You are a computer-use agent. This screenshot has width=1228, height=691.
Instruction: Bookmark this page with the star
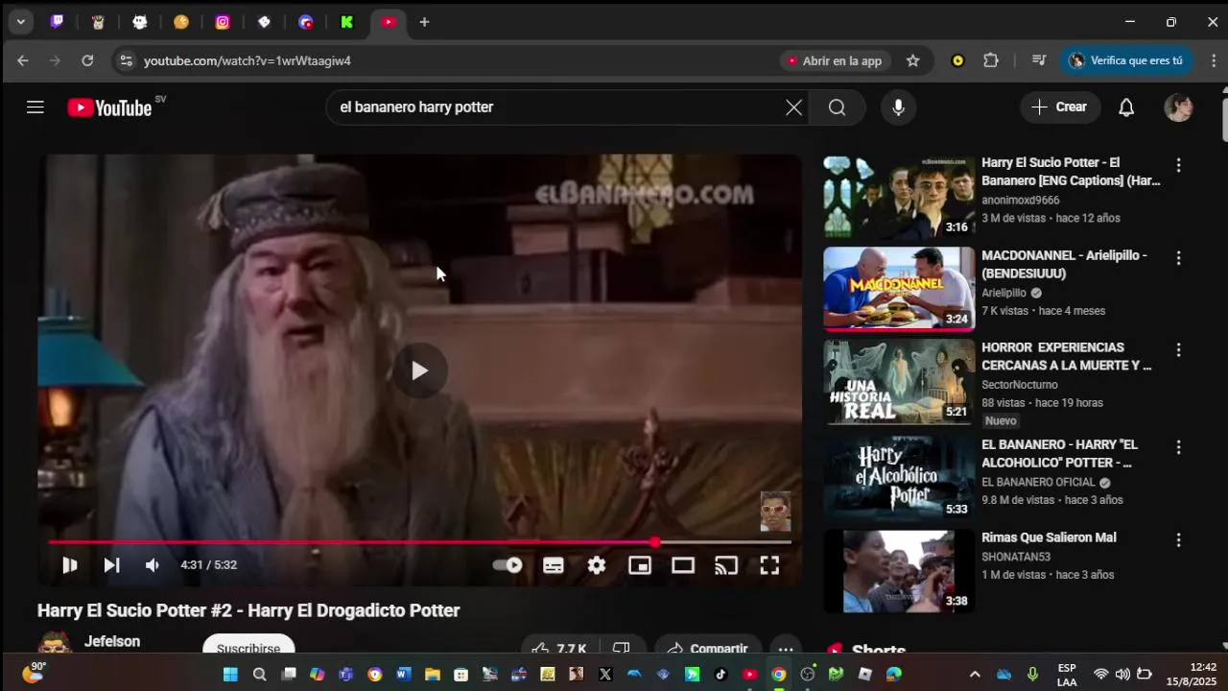(x=913, y=60)
